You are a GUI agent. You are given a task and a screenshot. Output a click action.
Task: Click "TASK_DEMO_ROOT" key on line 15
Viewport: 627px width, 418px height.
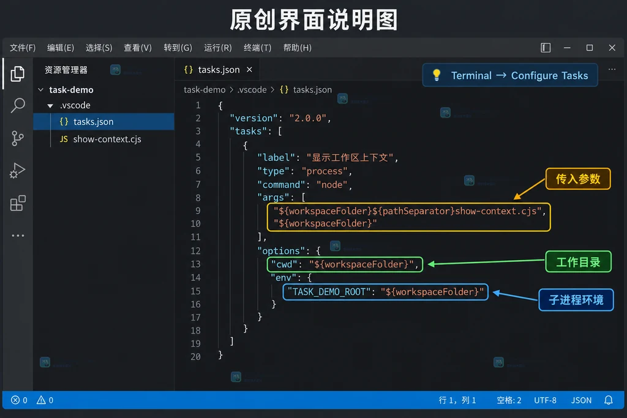tap(329, 292)
